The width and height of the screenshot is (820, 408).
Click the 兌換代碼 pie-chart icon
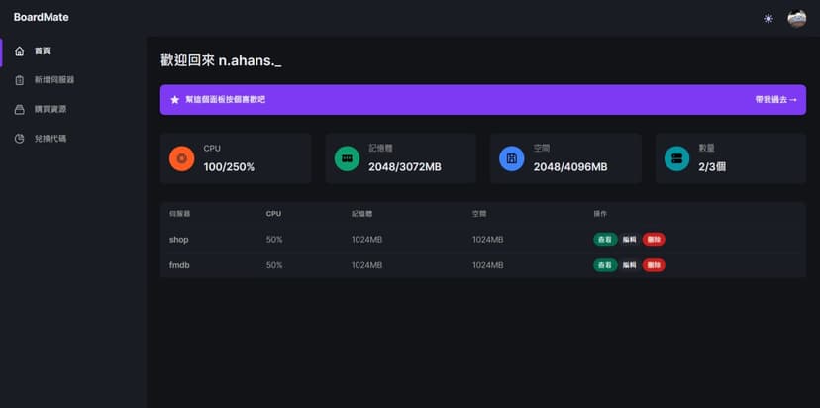click(19, 139)
